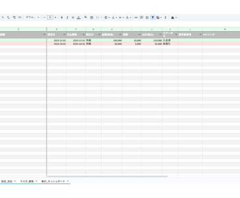Switch to the 集計_ダッシュボード sheet tab
This screenshot has height=198, width=240.
[55, 181]
